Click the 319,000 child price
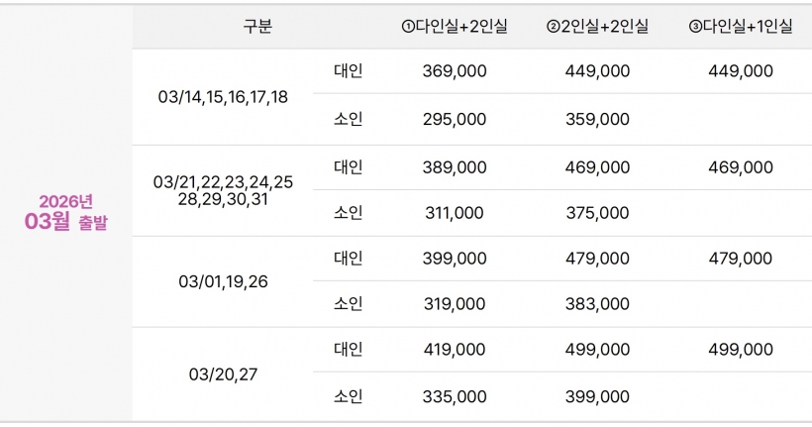Viewport: 812px width, 427px height. (x=454, y=304)
